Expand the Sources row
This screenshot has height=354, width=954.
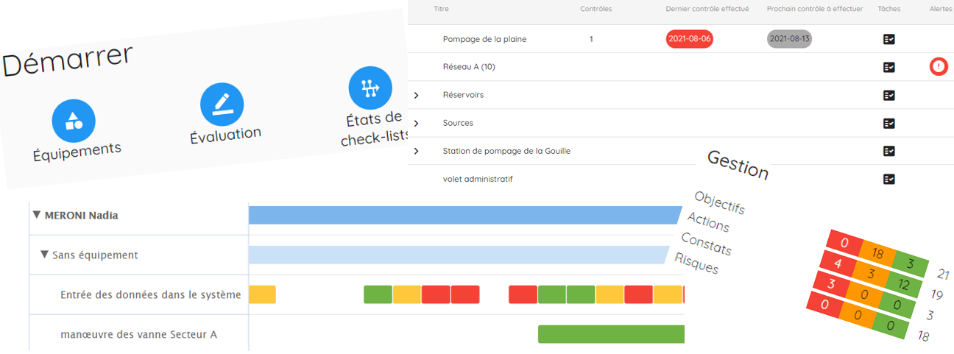pos(416,123)
